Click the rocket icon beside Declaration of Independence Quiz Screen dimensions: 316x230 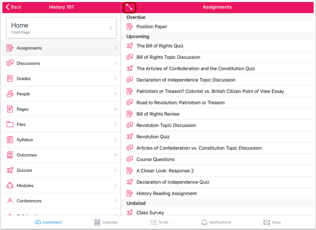point(130,182)
